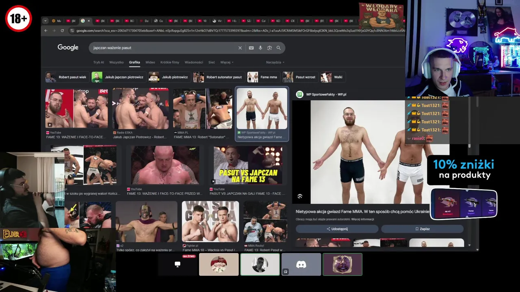The image size is (520, 292).
Task: Click the Google logo
Action: click(68, 47)
